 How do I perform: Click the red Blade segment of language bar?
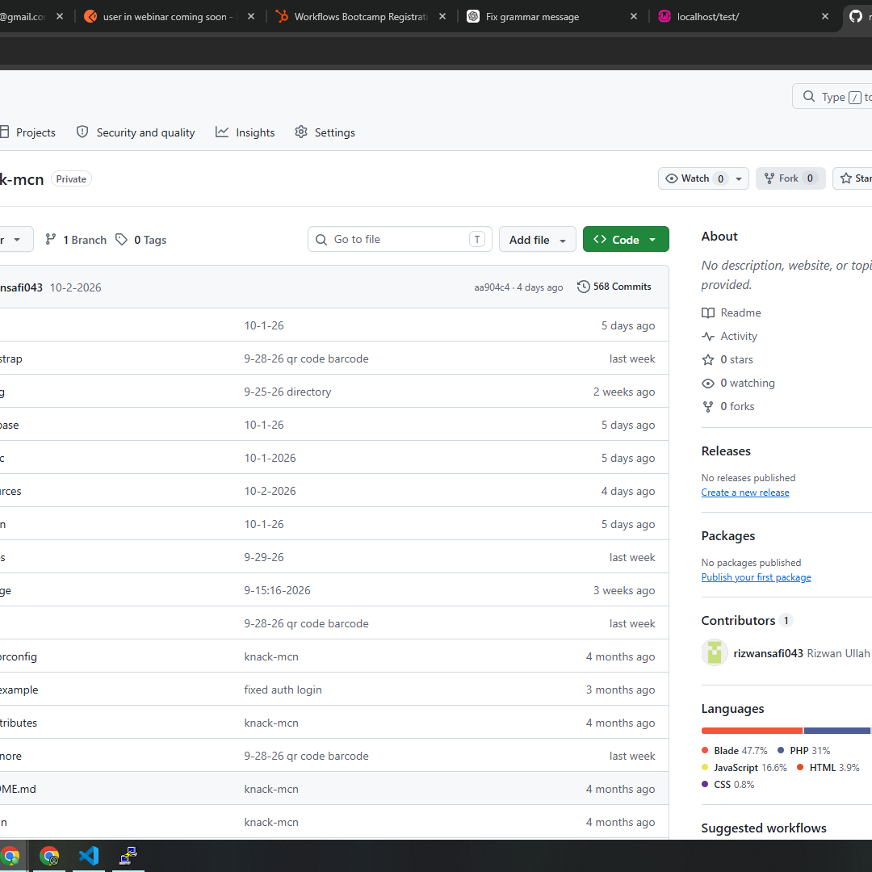coord(752,731)
